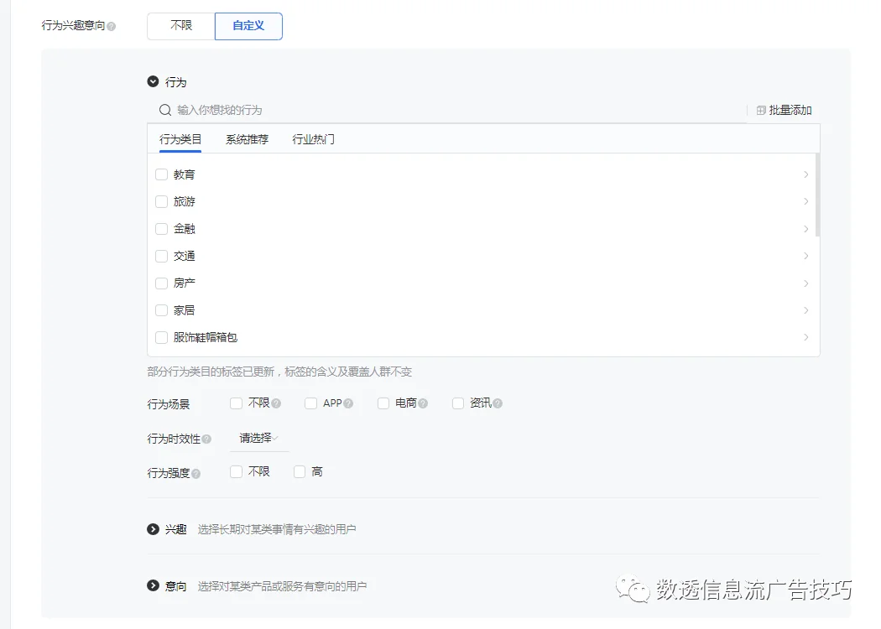The width and height of the screenshot is (881, 629).
Task: Click help icon beside 行为时效性
Action: coord(206,439)
